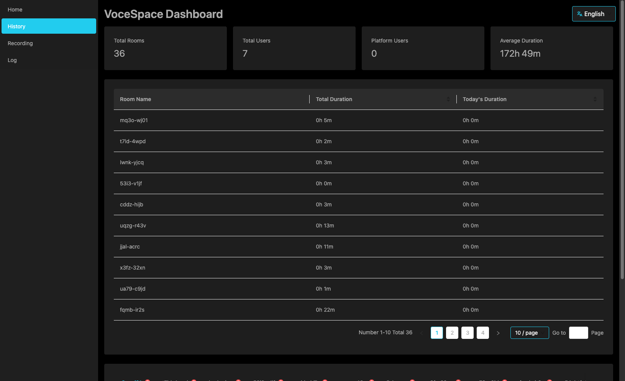This screenshot has height=381, width=625.
Task: Go to the Home sidebar item
Action: (49, 9)
